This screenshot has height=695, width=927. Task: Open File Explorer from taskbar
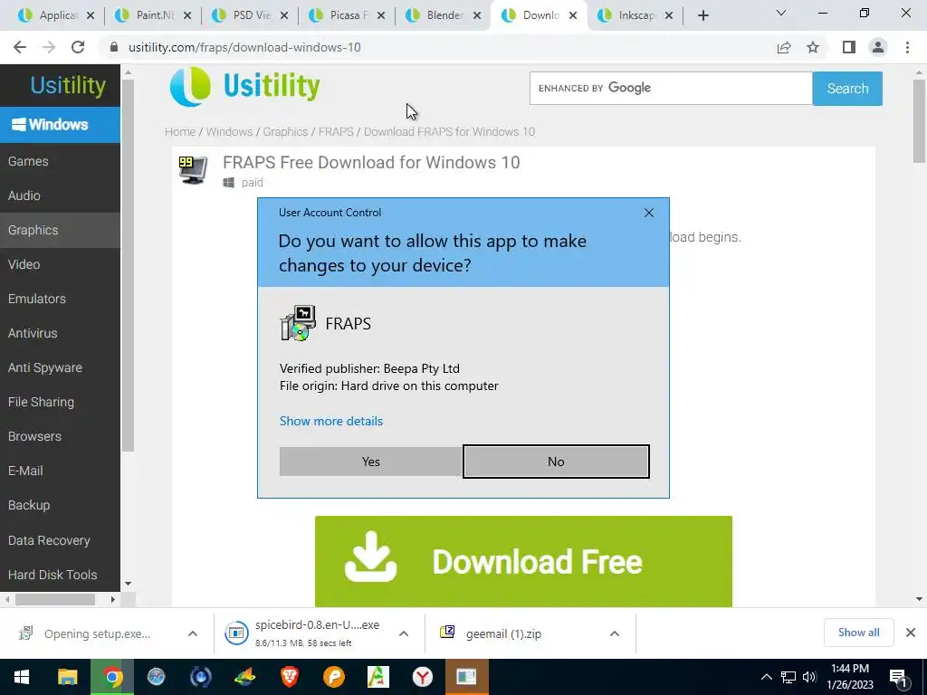pos(67,677)
